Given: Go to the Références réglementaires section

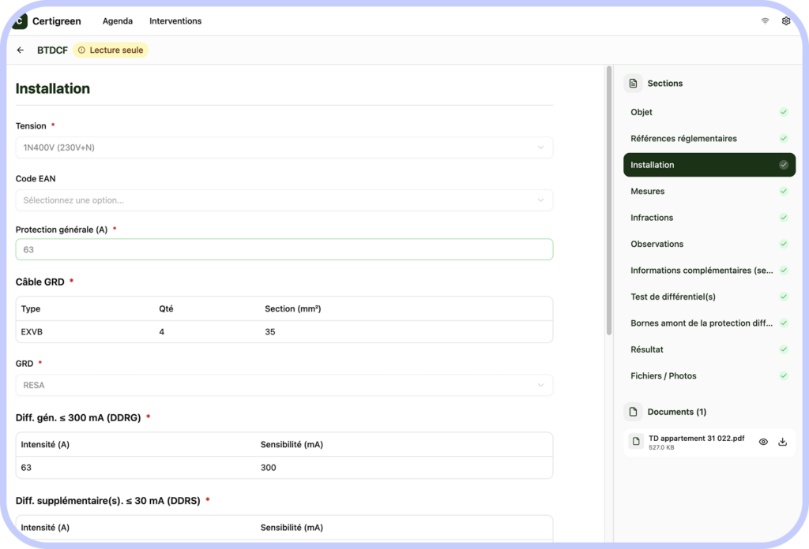Looking at the screenshot, I should (x=709, y=139).
